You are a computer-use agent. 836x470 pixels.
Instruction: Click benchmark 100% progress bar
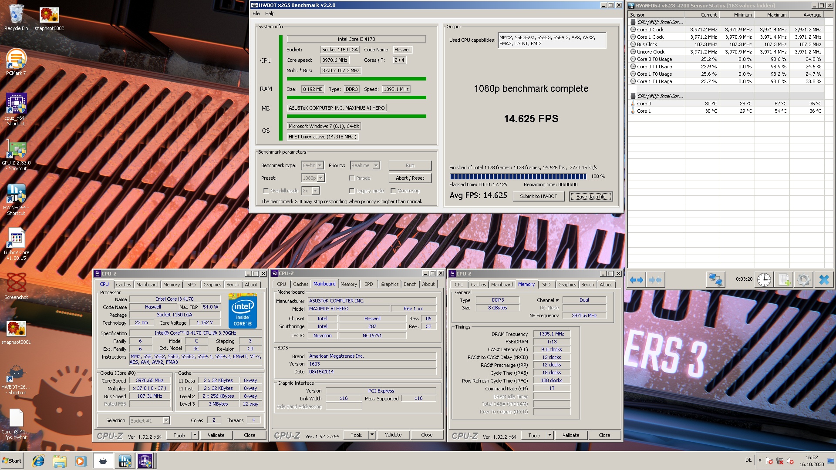click(518, 176)
